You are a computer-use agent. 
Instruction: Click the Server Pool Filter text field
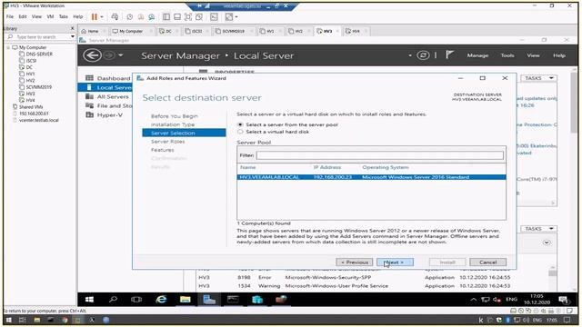380,155
